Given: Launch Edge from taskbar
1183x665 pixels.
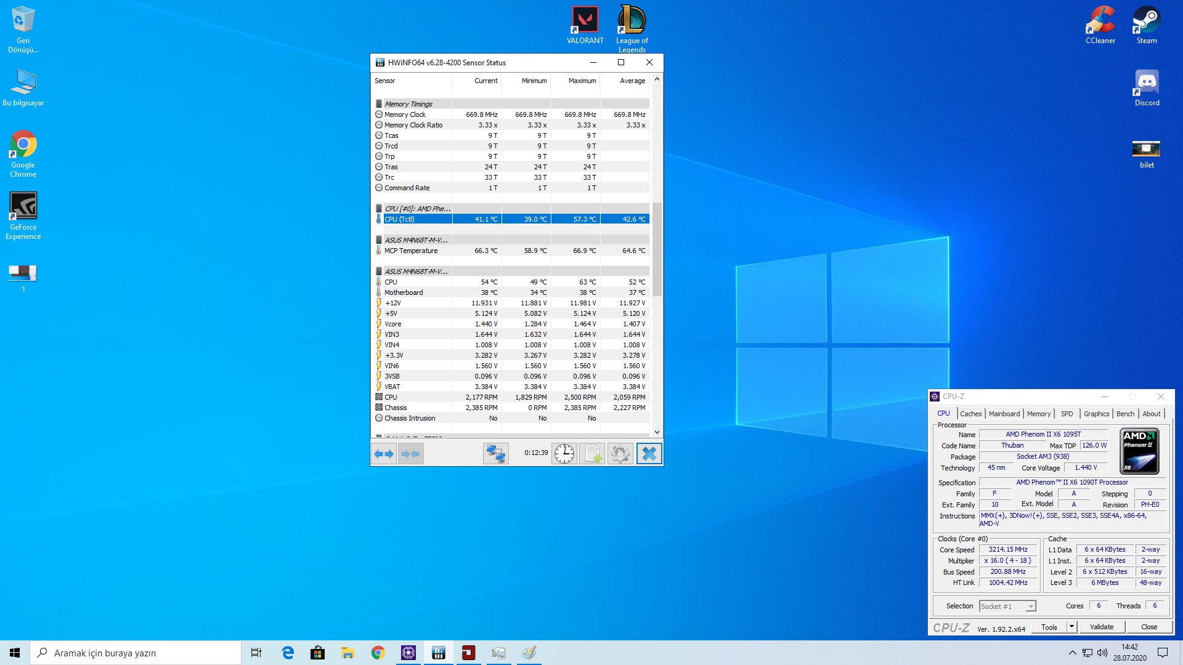Looking at the screenshot, I should 287,653.
